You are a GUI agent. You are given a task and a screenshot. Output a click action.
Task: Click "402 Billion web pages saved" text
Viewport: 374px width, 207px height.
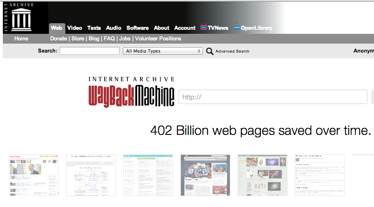tap(231, 131)
